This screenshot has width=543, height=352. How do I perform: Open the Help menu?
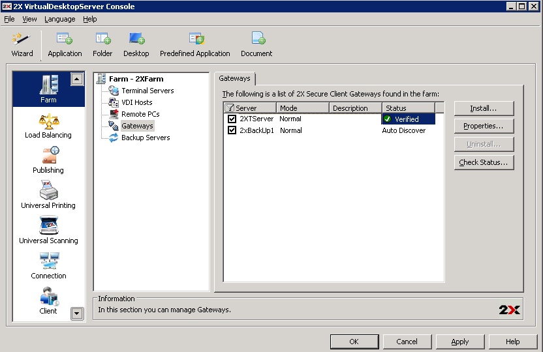89,19
